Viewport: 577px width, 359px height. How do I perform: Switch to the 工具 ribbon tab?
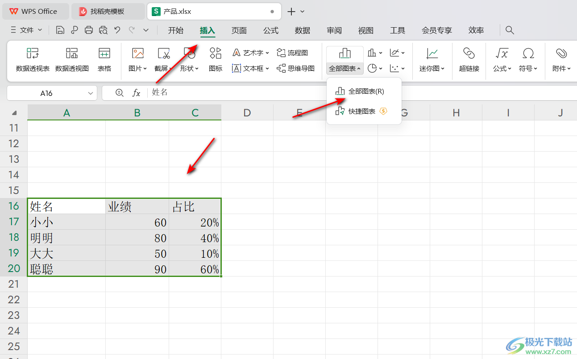(x=398, y=30)
